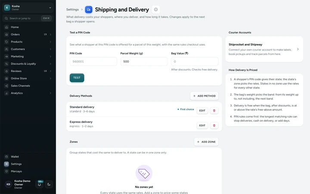
Task: Open Mercayo menu item label
Action: (16, 171)
